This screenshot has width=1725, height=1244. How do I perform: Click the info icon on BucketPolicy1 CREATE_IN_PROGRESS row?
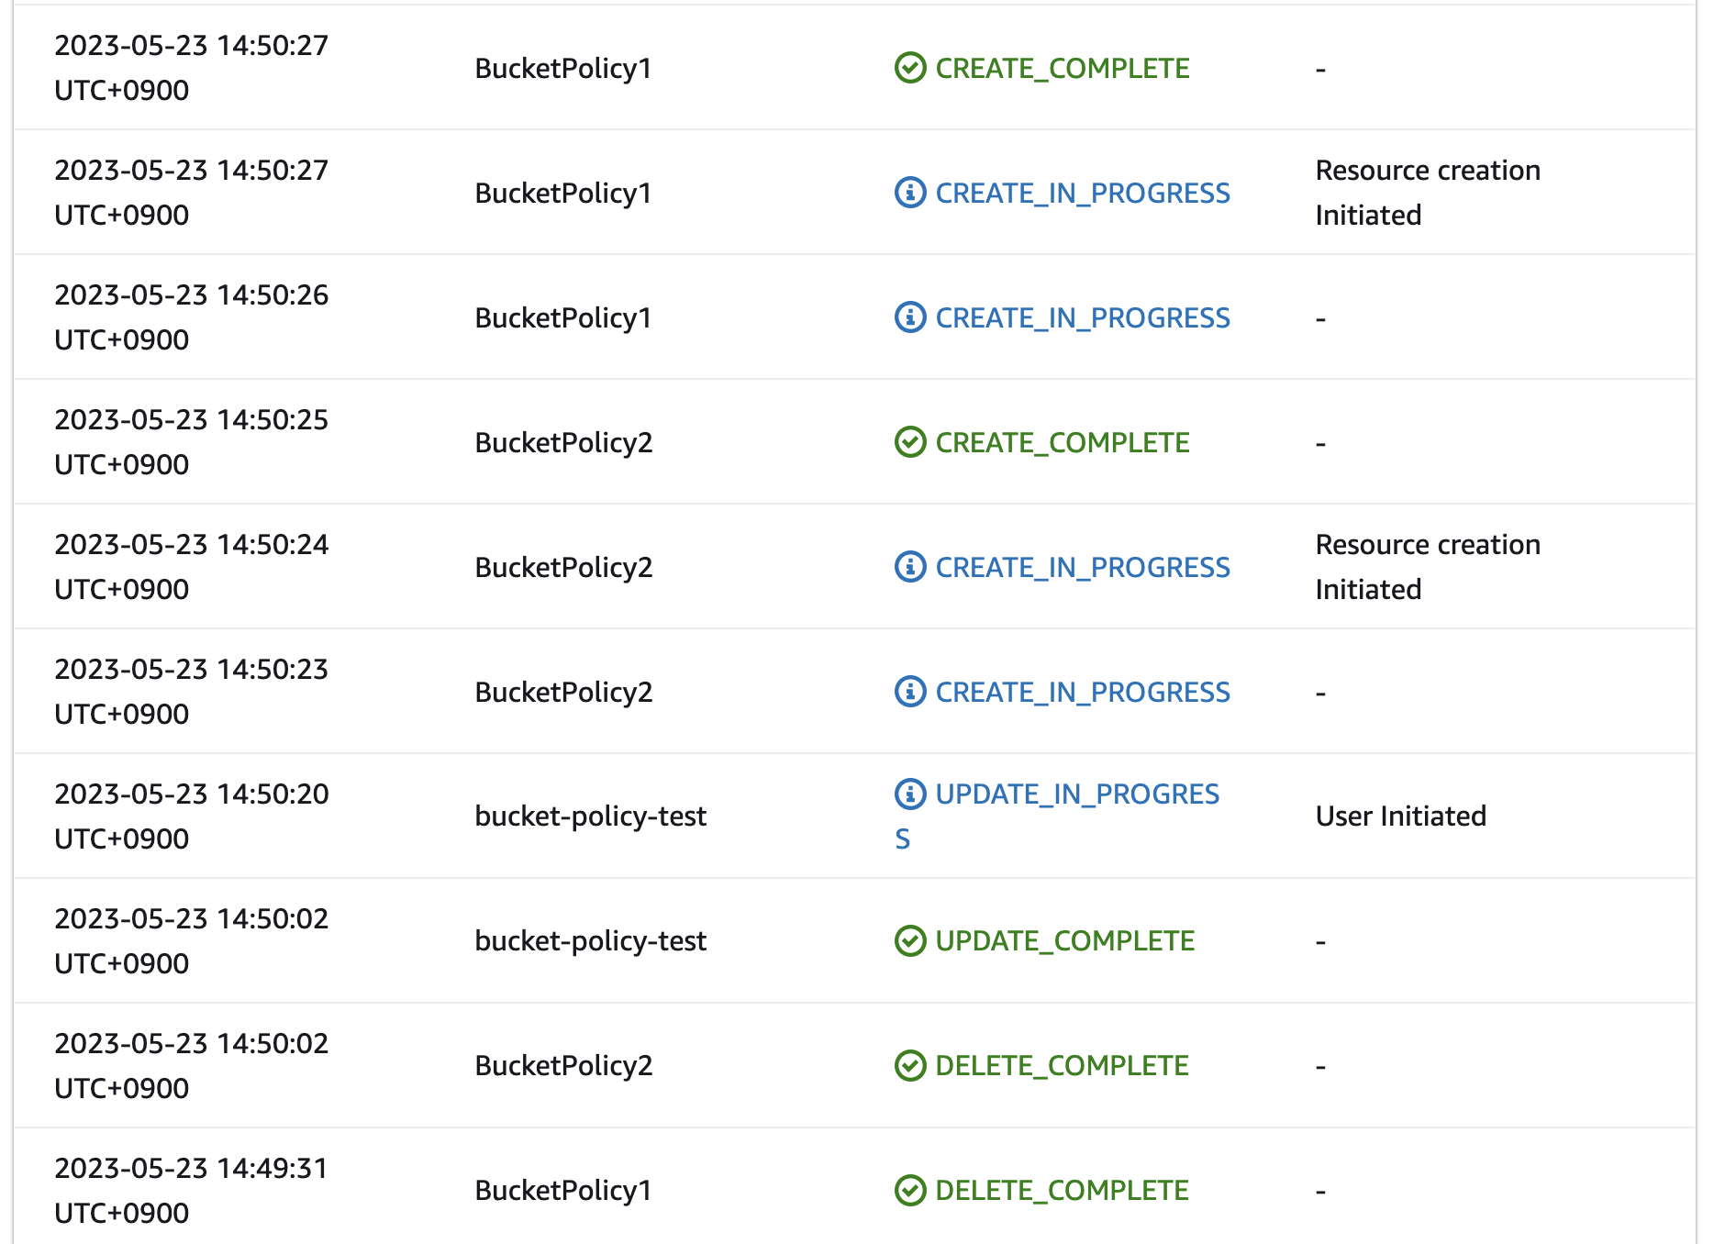pyautogui.click(x=908, y=193)
